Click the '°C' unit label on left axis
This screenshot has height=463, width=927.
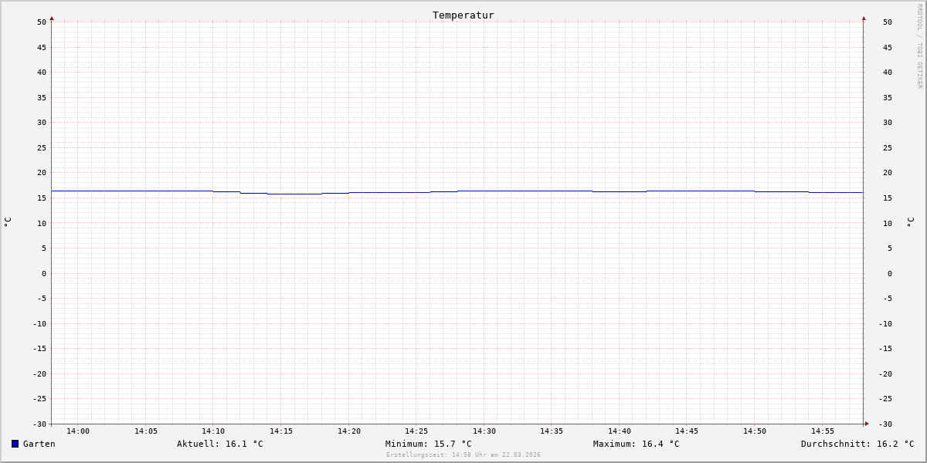tap(8, 222)
